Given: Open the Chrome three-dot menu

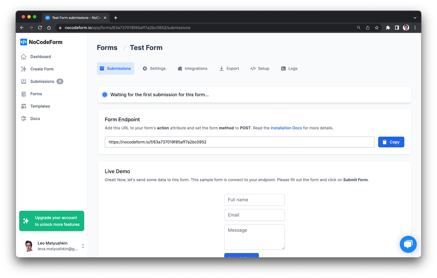Looking at the screenshot, I should pos(415,28).
